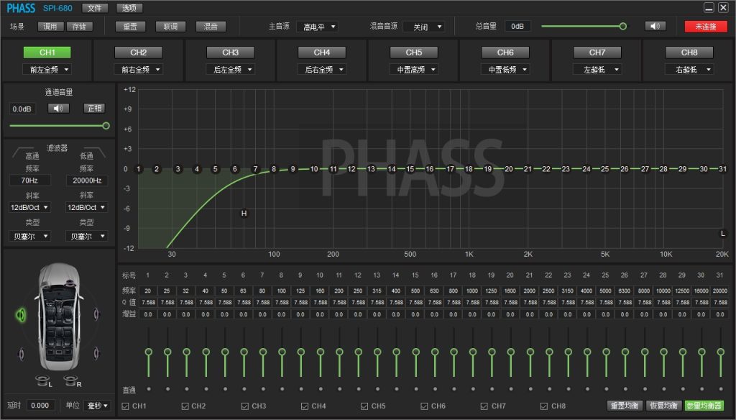Click the high-pass 70Hz frequency field
736x420 pixels.
(x=29, y=181)
